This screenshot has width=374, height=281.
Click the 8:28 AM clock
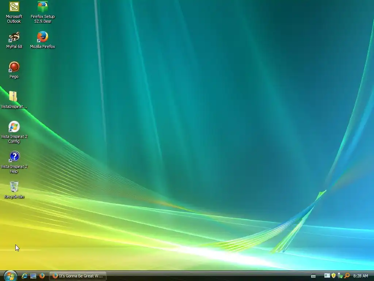point(360,276)
